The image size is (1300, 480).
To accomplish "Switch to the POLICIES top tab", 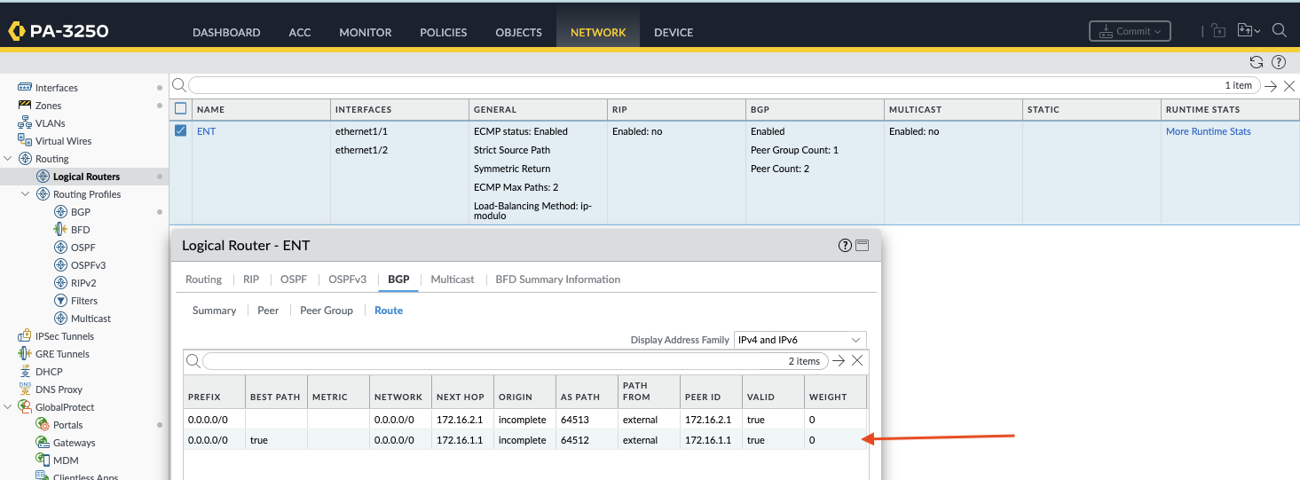I will 443,32.
